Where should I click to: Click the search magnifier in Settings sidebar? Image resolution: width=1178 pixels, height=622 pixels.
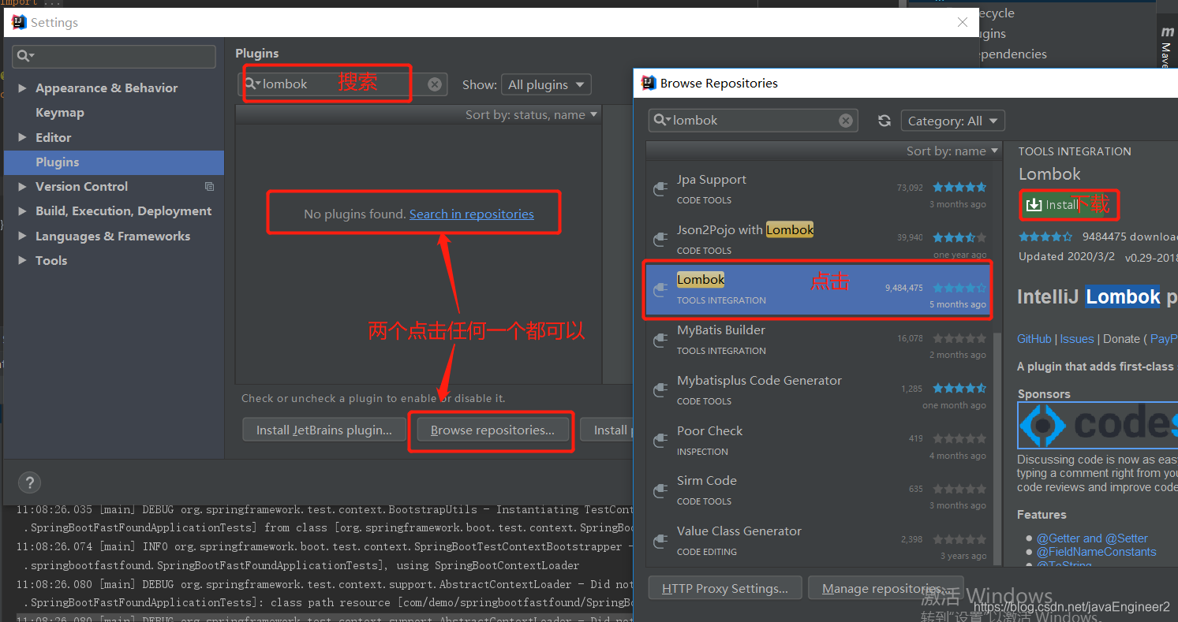point(25,56)
